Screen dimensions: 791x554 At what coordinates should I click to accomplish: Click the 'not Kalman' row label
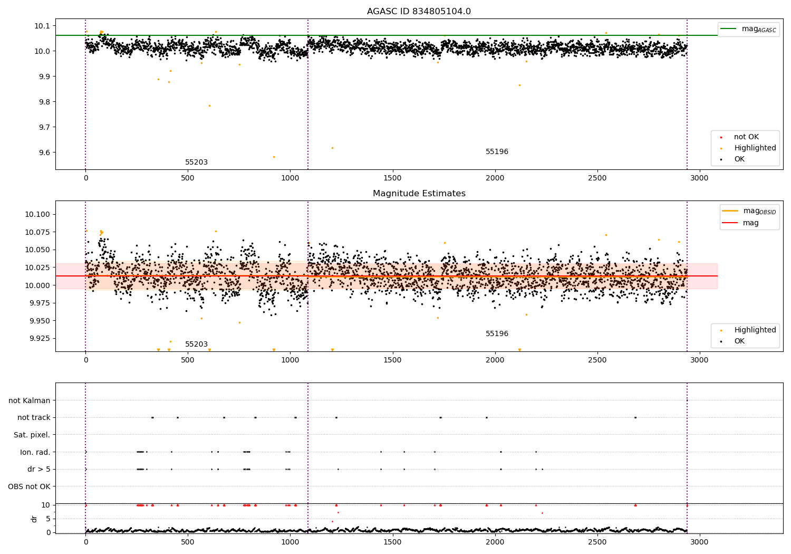(x=30, y=401)
